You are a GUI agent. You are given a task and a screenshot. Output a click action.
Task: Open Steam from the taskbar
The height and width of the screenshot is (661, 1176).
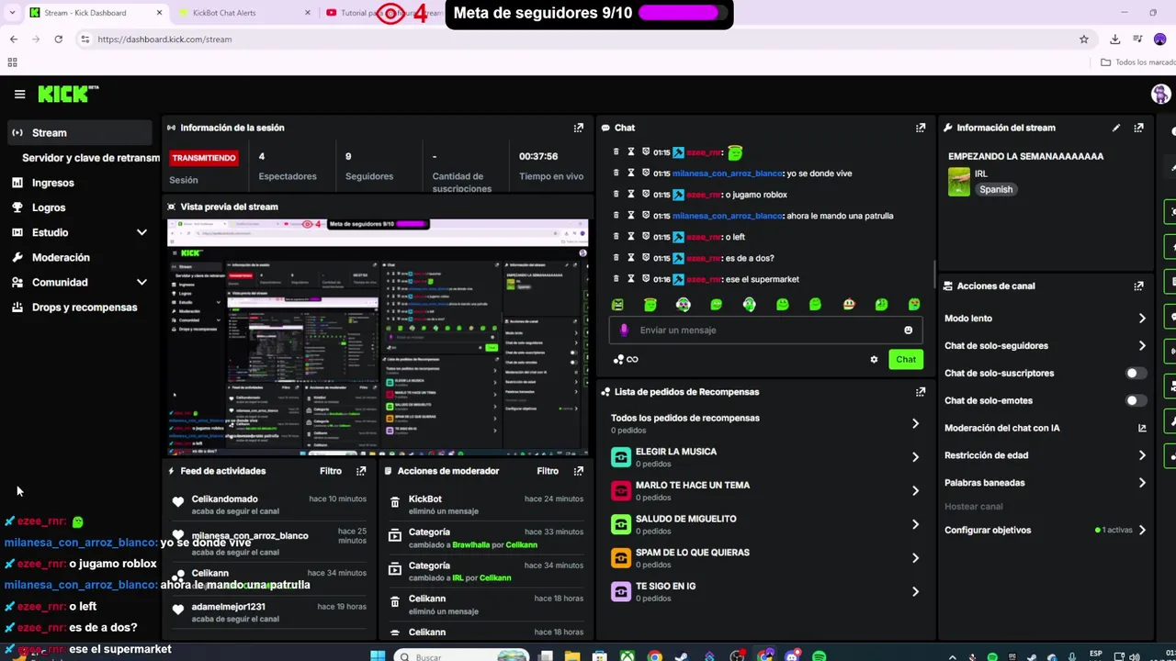click(682, 656)
